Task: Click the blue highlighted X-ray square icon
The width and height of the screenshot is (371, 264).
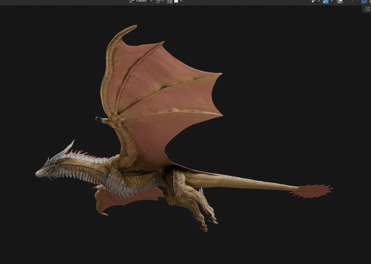Action: 364,1
